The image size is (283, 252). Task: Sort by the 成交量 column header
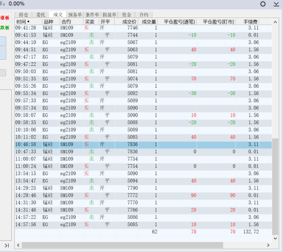pyautogui.click(x=148, y=22)
